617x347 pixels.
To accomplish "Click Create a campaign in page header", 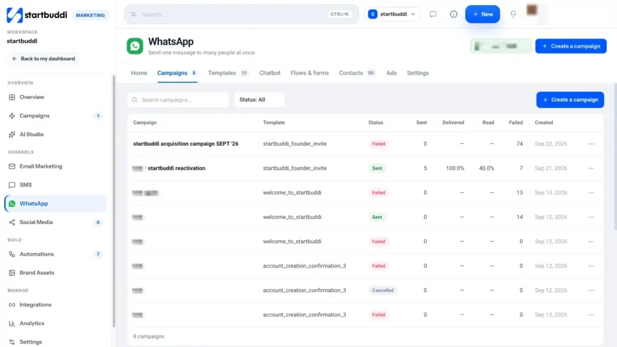I will [571, 46].
